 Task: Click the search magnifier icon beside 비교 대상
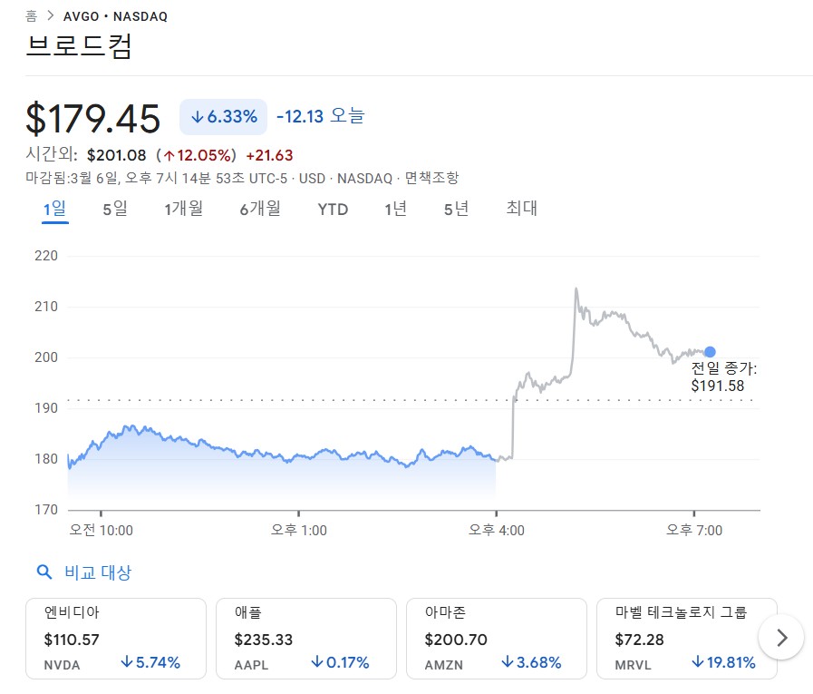click(x=44, y=572)
